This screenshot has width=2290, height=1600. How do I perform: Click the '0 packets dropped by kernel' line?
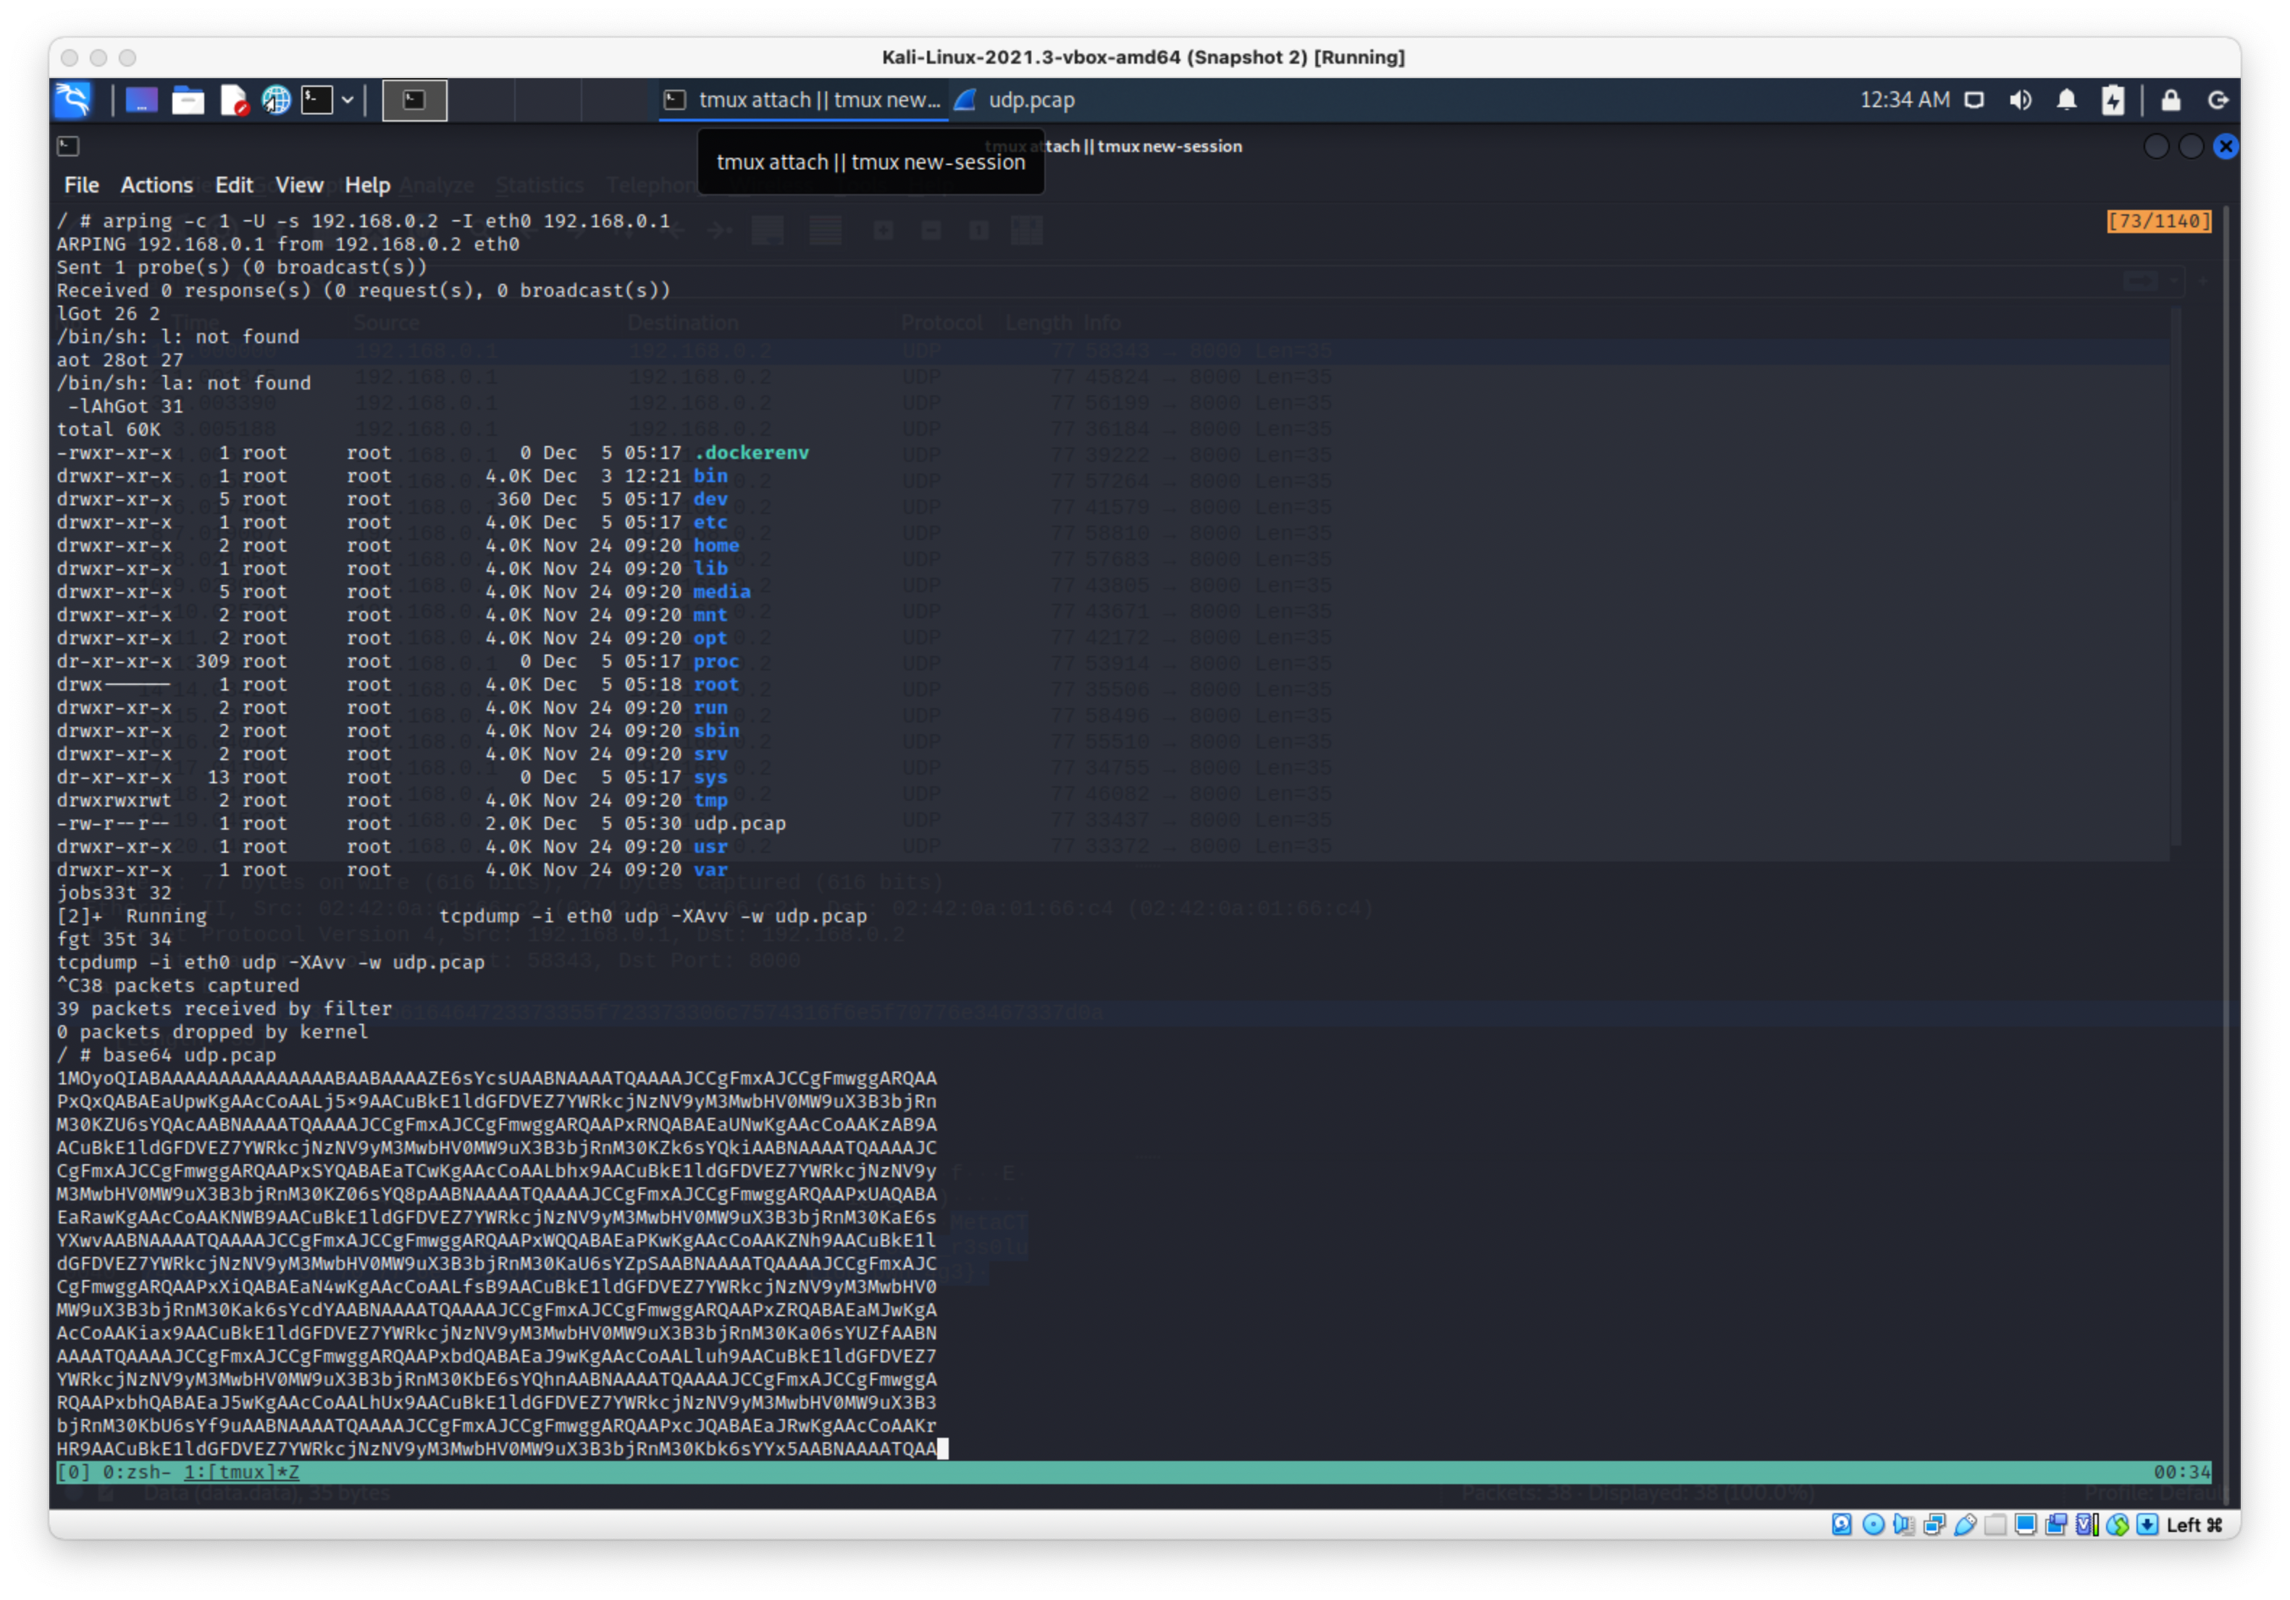pos(212,1032)
